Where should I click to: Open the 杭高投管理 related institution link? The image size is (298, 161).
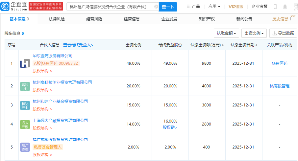point(279,86)
